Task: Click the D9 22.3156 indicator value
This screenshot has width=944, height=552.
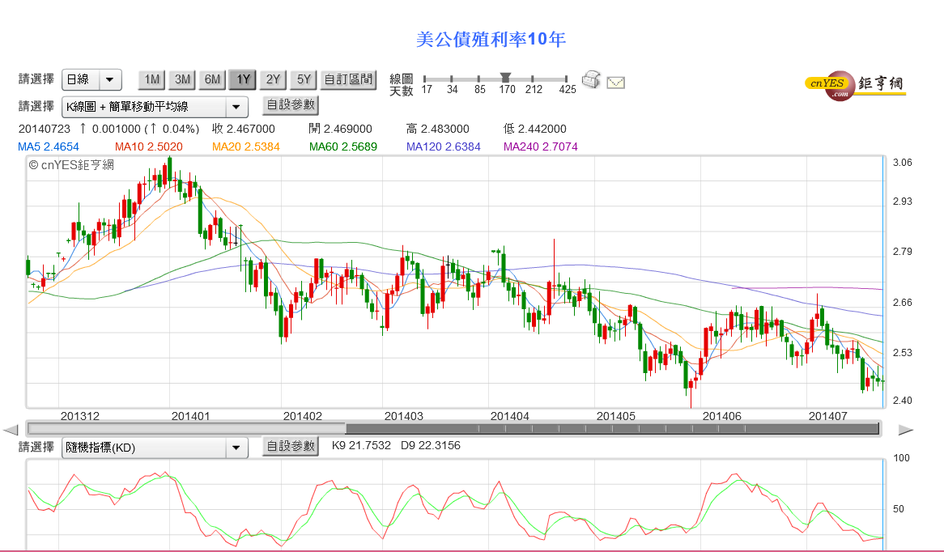Action: click(431, 445)
